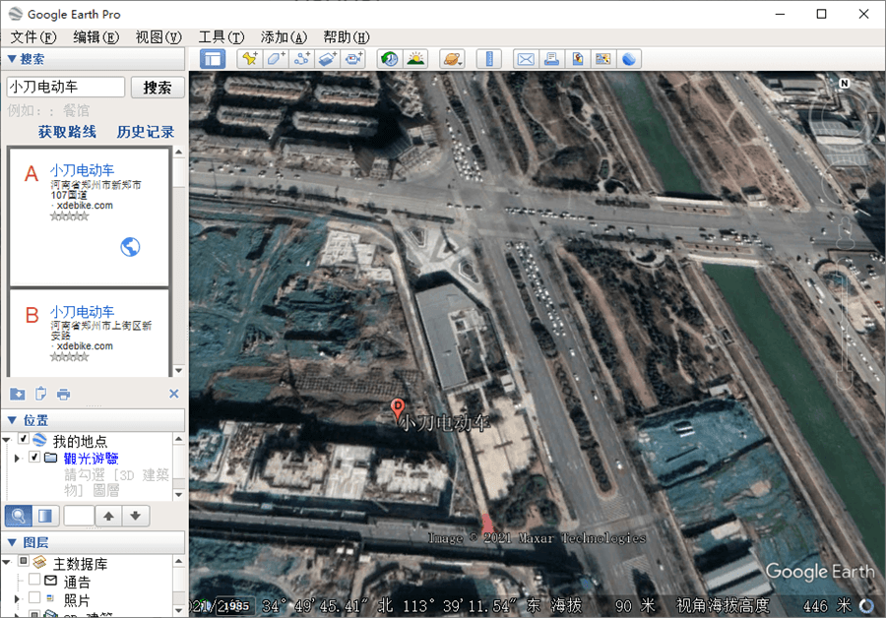Select the add polygon tool
Image resolution: width=886 pixels, height=618 pixels.
277,59
